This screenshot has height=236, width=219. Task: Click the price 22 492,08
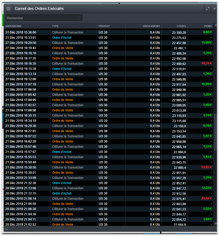(x=179, y=59)
